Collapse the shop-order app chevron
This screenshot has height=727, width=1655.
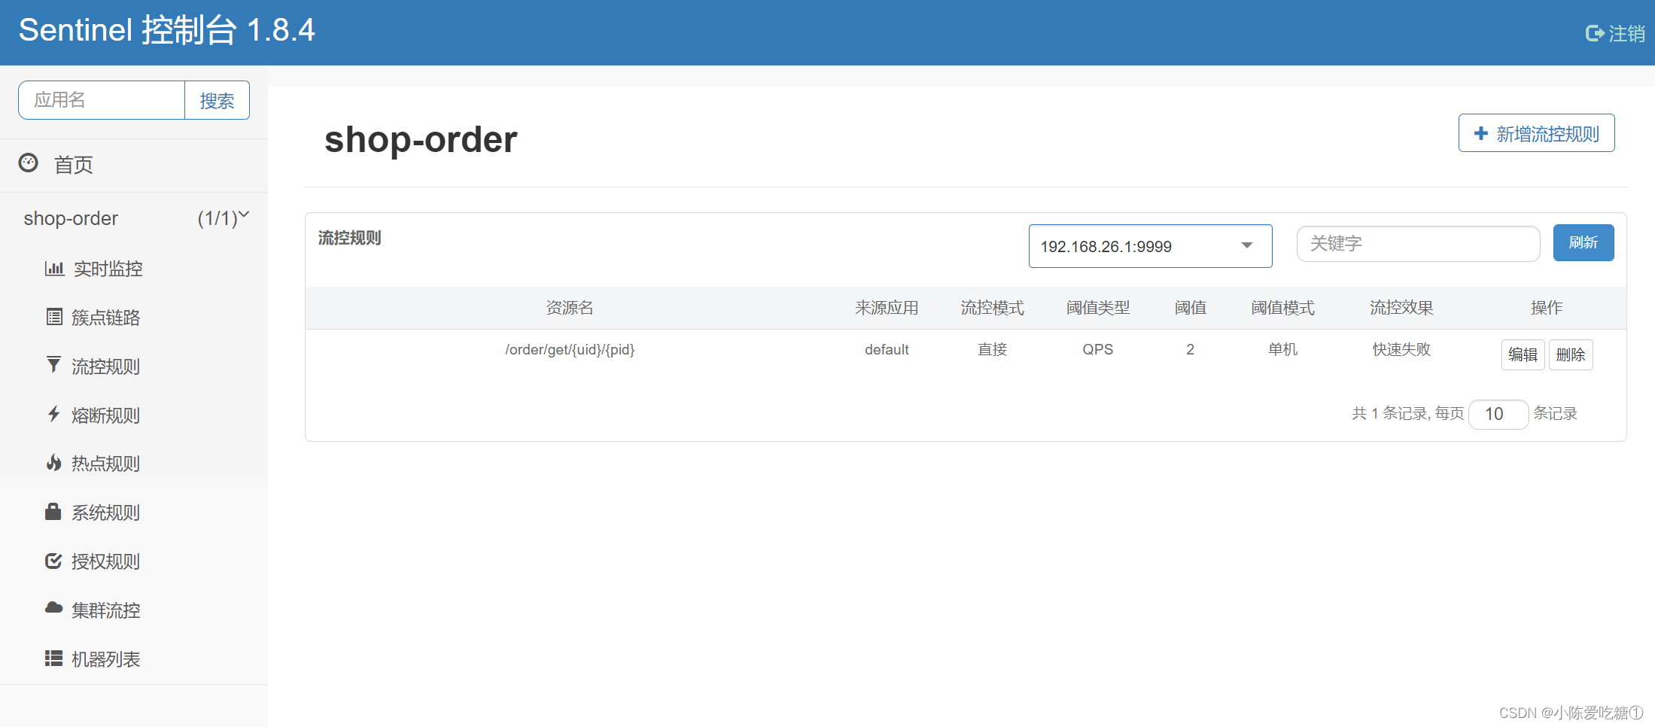pyautogui.click(x=244, y=215)
